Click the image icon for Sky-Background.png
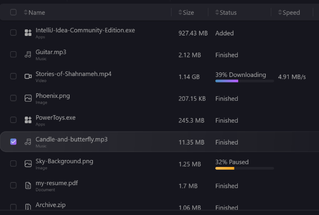 coord(28,164)
